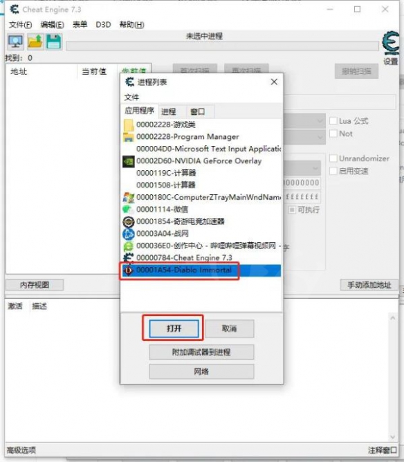Select the 奇游电竞加速器 process entry
Image resolution: width=404 pixels, height=462 pixels.
point(201,221)
